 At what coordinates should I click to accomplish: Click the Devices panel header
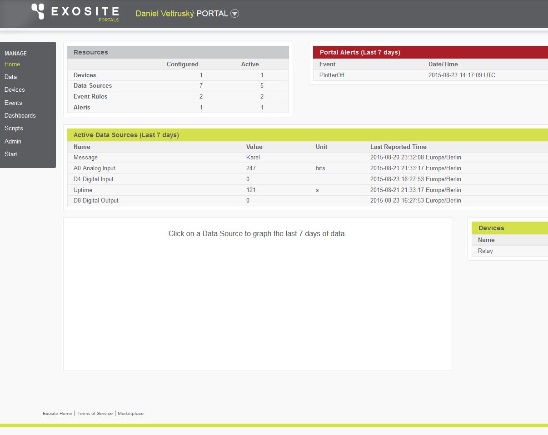coord(510,228)
